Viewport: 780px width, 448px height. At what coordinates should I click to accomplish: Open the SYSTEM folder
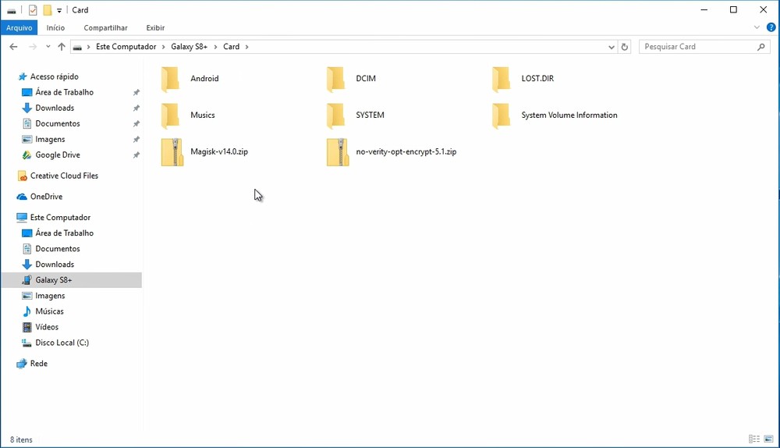click(356, 115)
